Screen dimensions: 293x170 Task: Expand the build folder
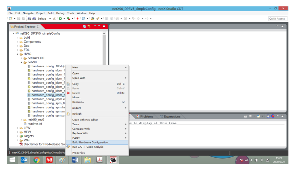(x=18, y=38)
